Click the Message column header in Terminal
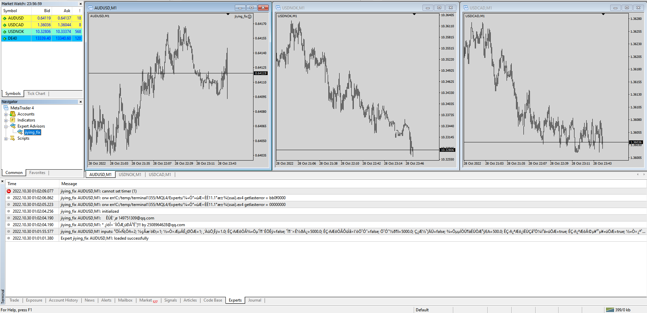This screenshot has height=313, width=647. pos(353,184)
